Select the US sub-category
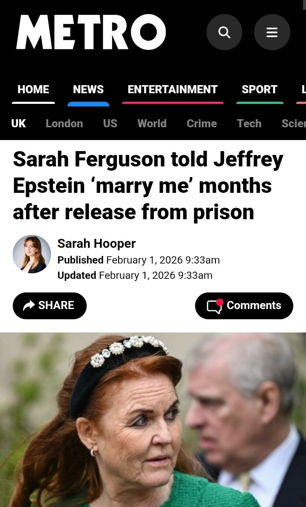This screenshot has width=306, height=507. (x=110, y=123)
